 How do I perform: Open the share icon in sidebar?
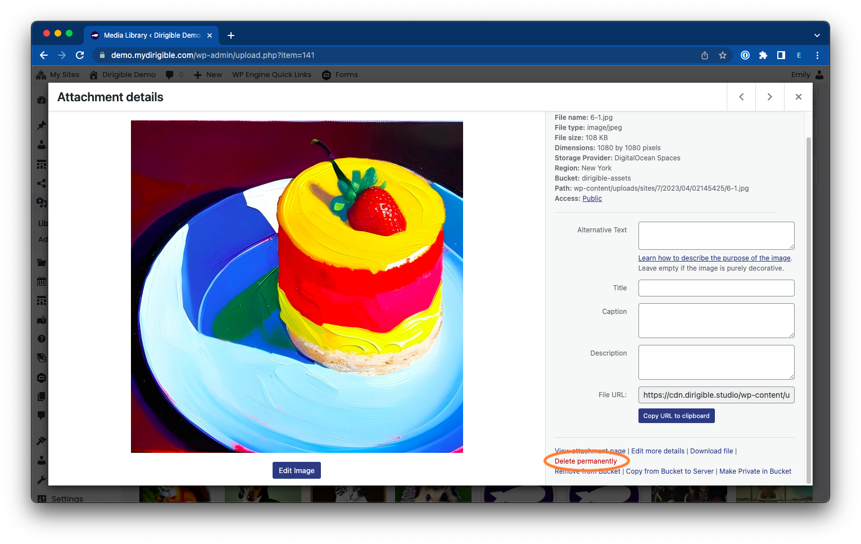click(42, 183)
